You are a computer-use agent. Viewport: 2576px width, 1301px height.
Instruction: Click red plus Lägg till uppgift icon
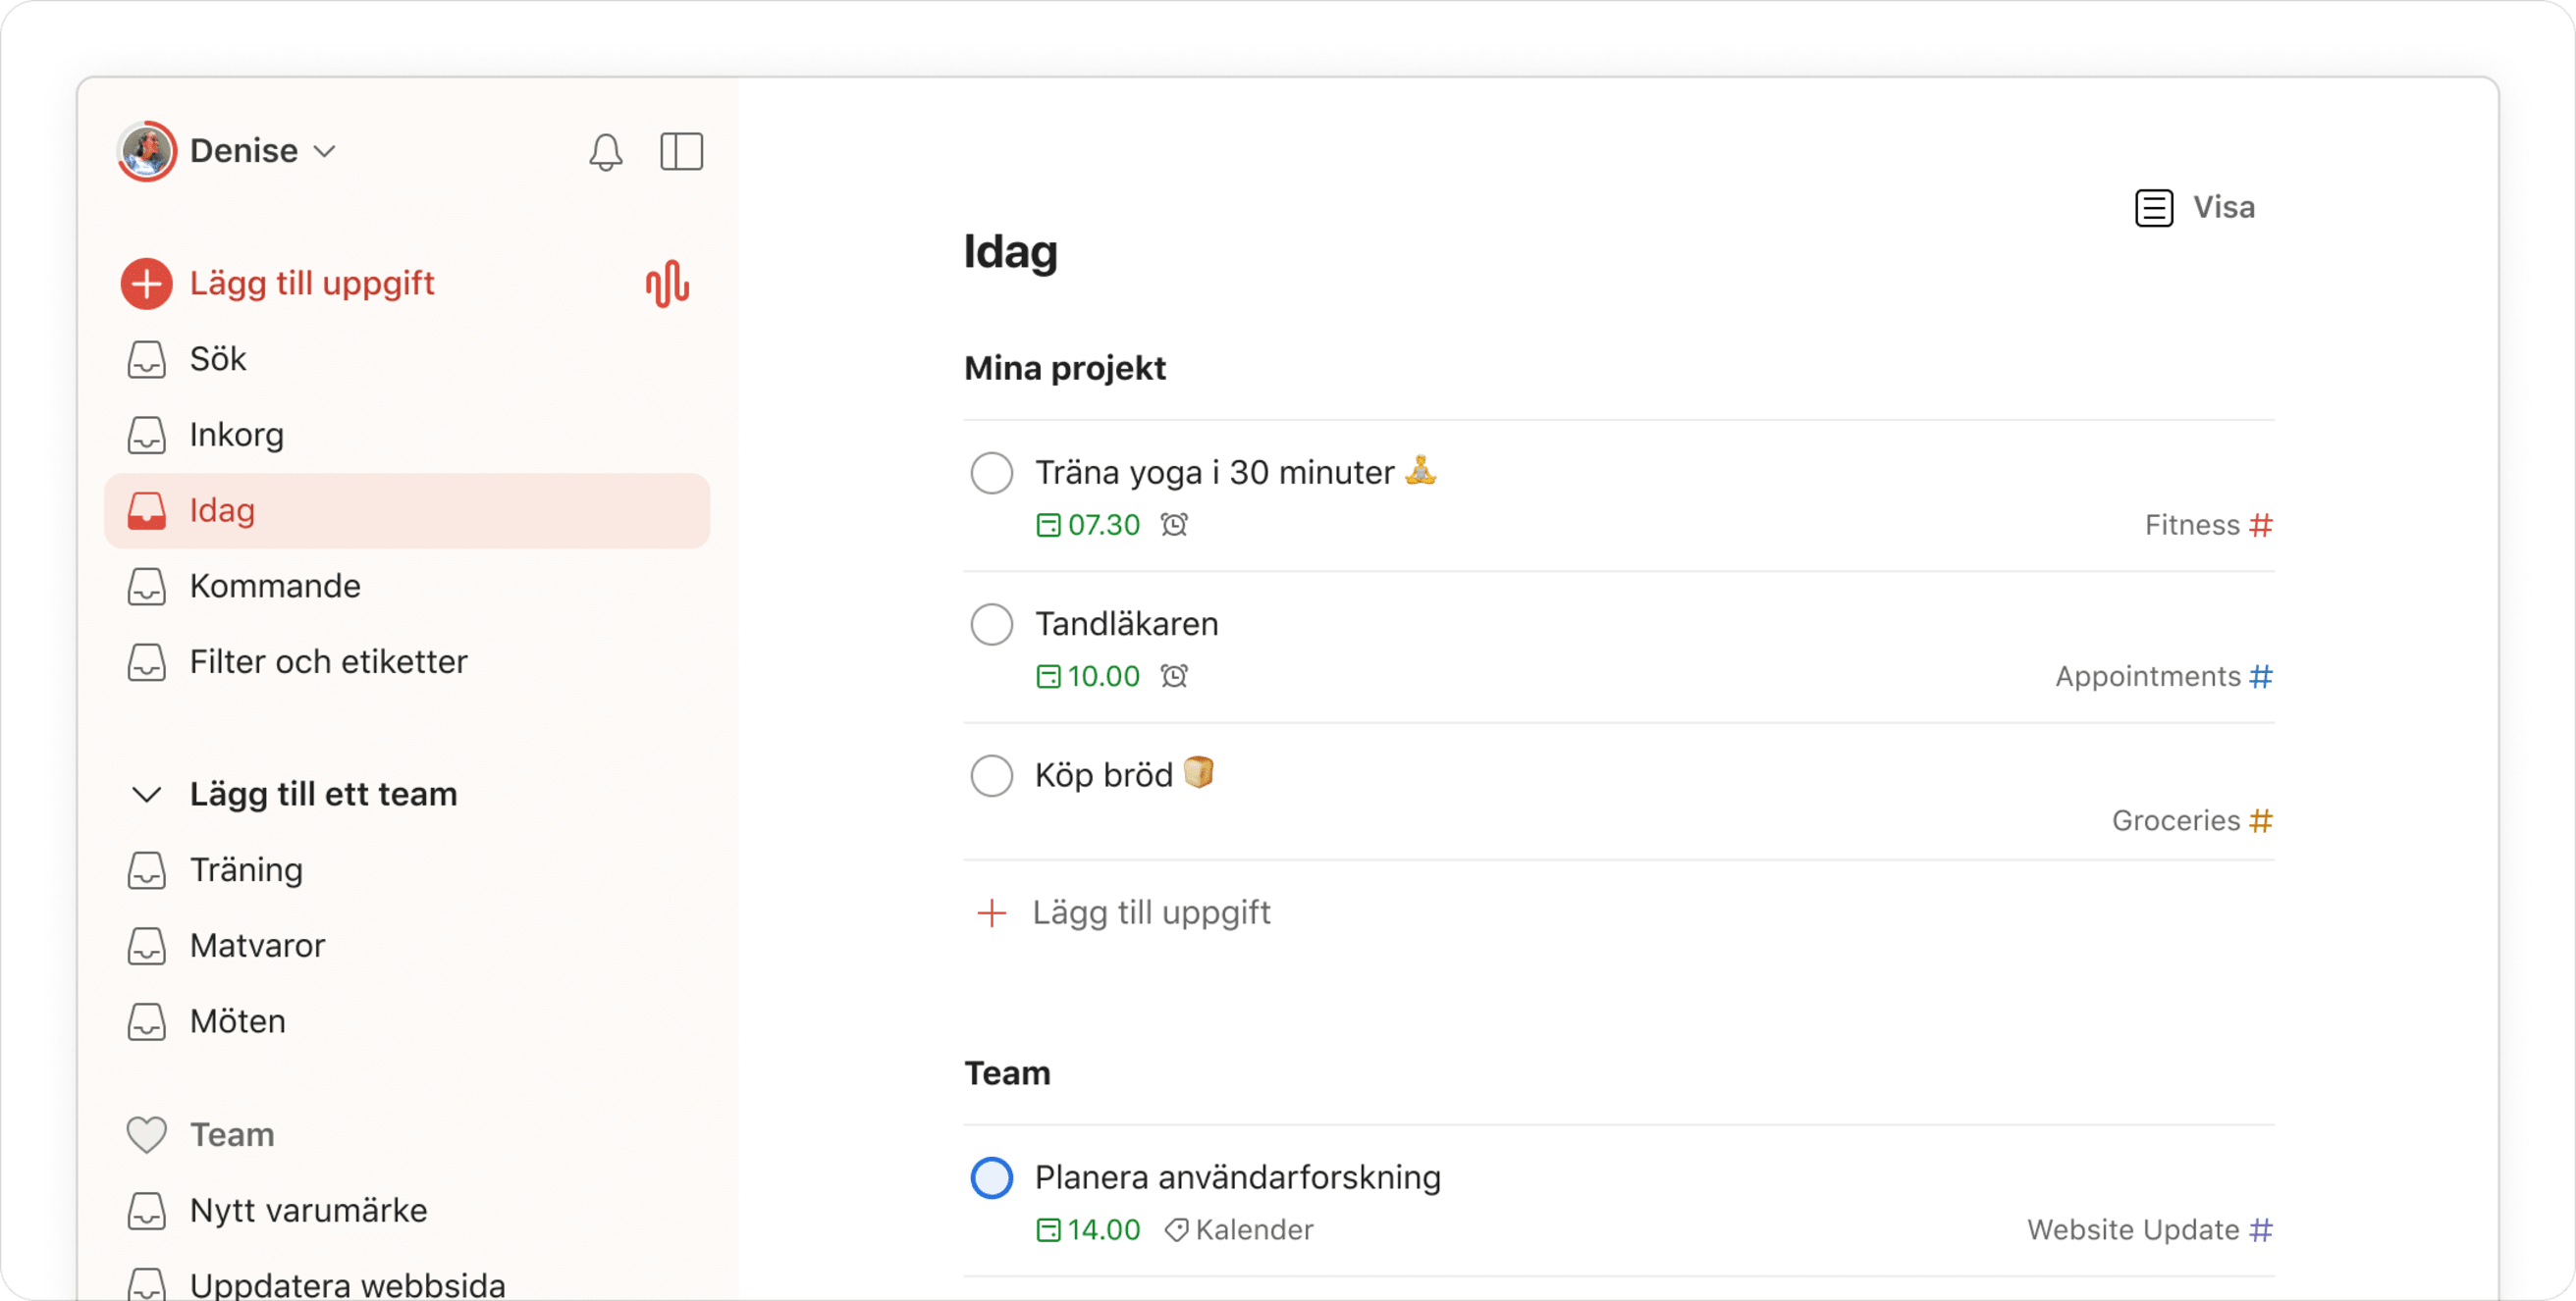pyautogui.click(x=147, y=284)
